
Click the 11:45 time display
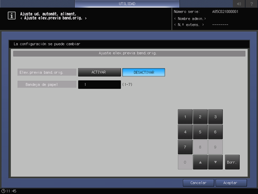[11, 191]
